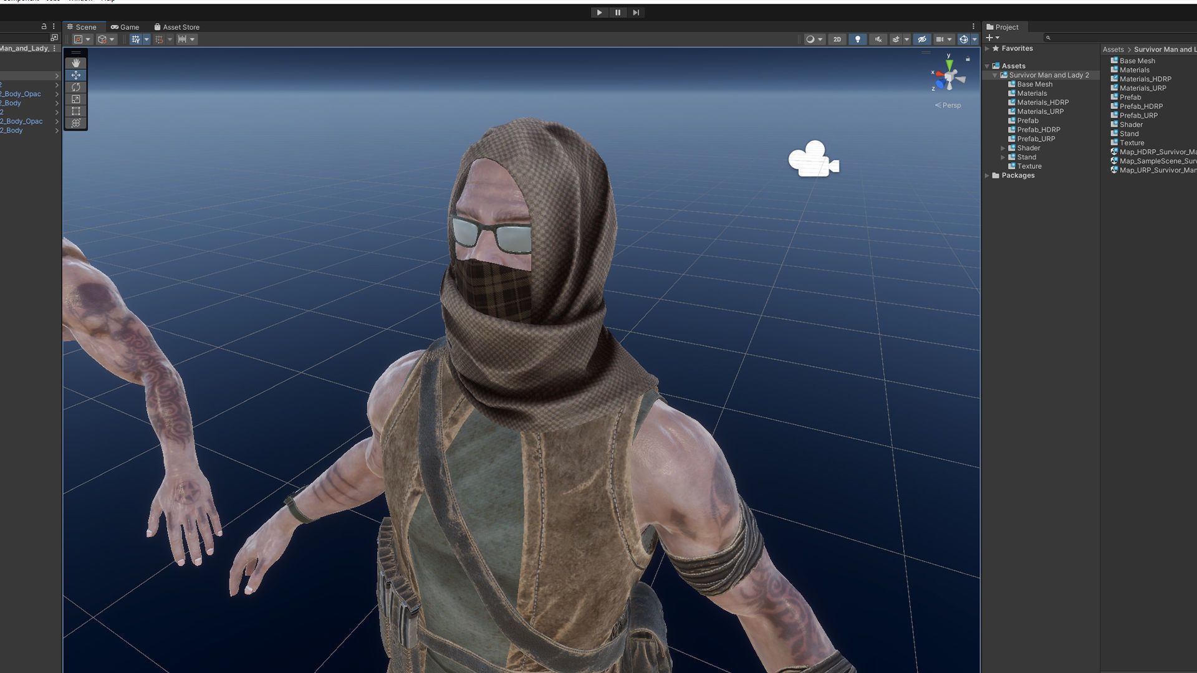The image size is (1197, 673).
Task: Expand the Favorites section
Action: (988, 49)
